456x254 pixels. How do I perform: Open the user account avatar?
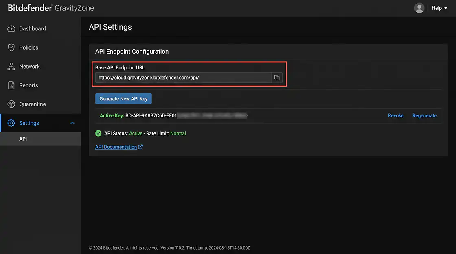(419, 8)
